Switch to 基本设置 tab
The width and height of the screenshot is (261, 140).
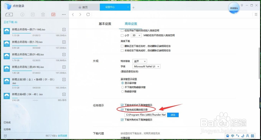pos(105,24)
